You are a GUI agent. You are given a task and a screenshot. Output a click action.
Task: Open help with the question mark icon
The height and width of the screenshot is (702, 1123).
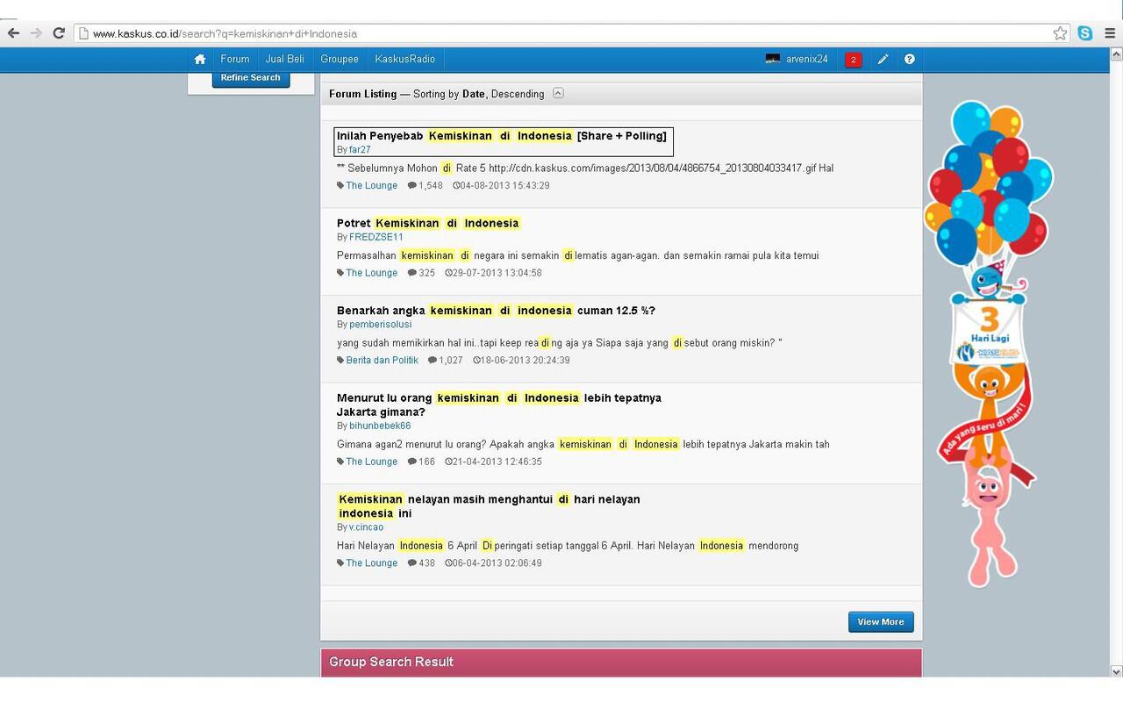pos(909,59)
